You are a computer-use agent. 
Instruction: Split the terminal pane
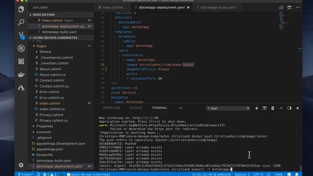[x=265, y=108]
